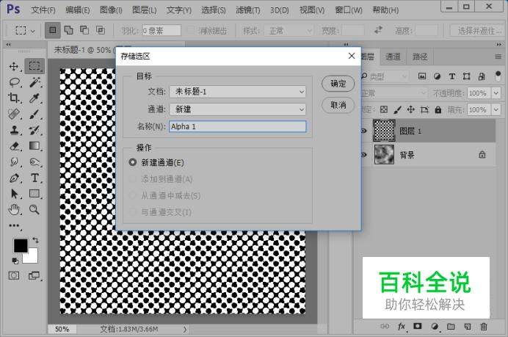Toggle Quick Mask mode icon
This screenshot has width=508, height=337.
point(14,276)
